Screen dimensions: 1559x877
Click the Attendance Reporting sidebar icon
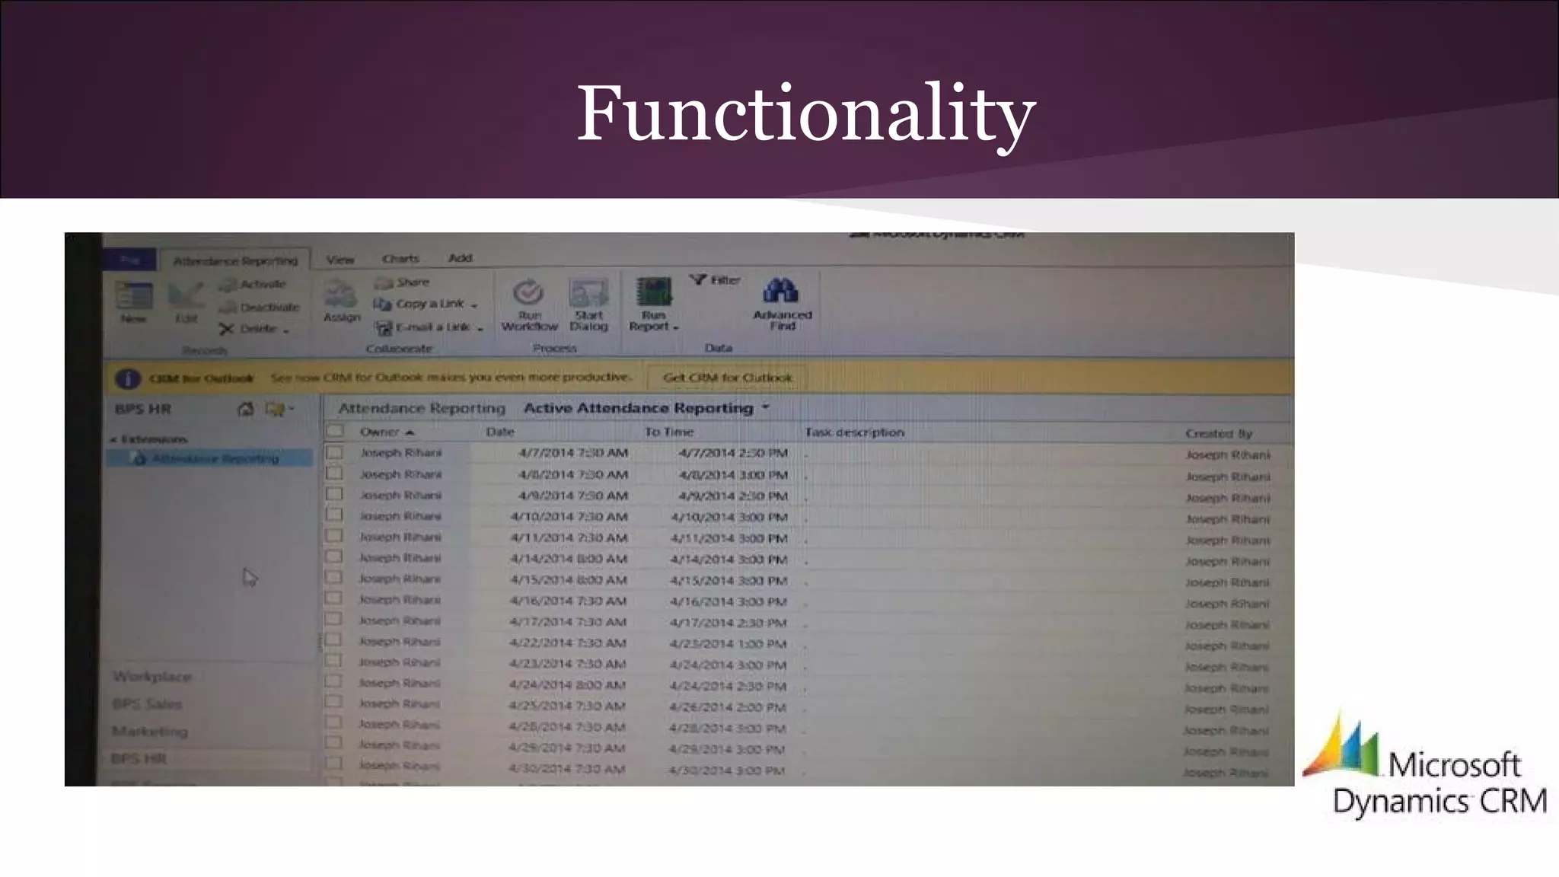point(138,458)
